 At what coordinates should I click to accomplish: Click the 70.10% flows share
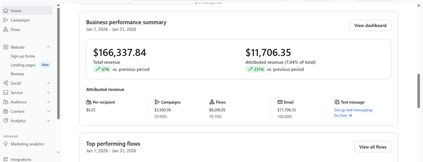point(215,116)
